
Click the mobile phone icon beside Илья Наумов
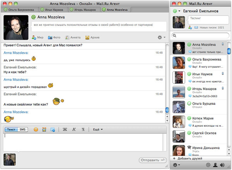tap(223, 73)
